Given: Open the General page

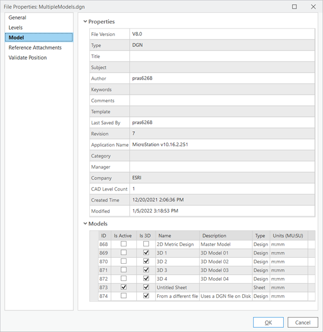Looking at the screenshot, I should point(17,18).
